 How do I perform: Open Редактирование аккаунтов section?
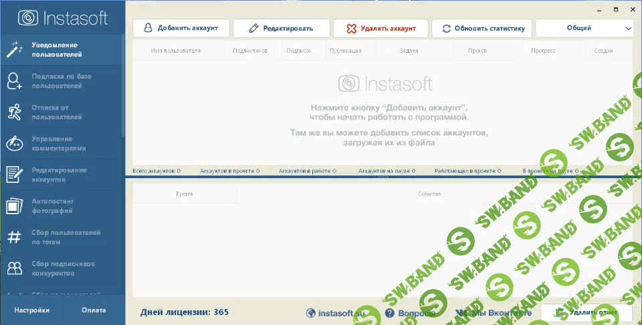click(x=62, y=175)
